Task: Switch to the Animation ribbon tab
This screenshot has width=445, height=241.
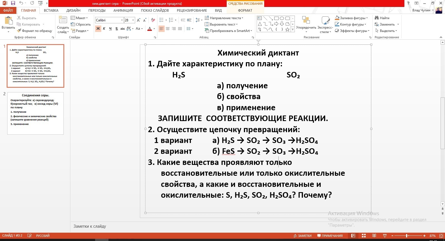Action: [x=123, y=11]
